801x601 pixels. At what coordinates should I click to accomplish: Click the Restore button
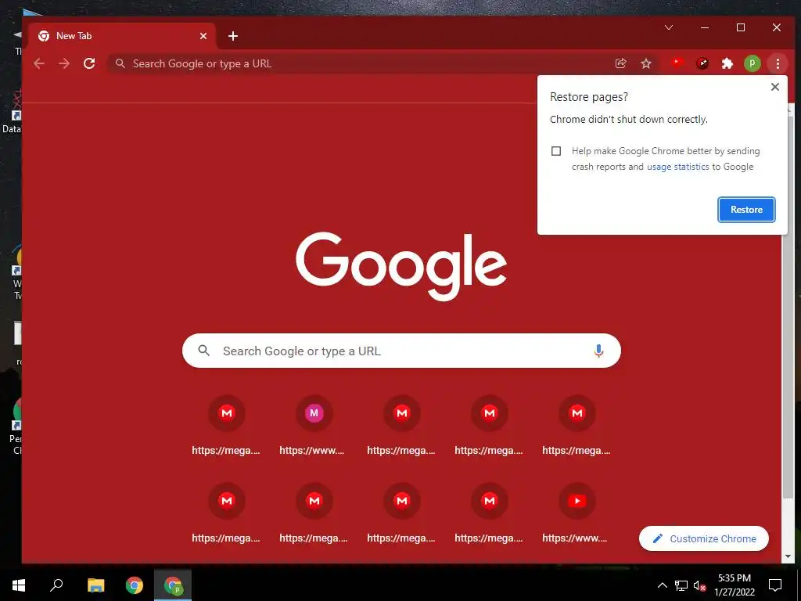pos(746,210)
